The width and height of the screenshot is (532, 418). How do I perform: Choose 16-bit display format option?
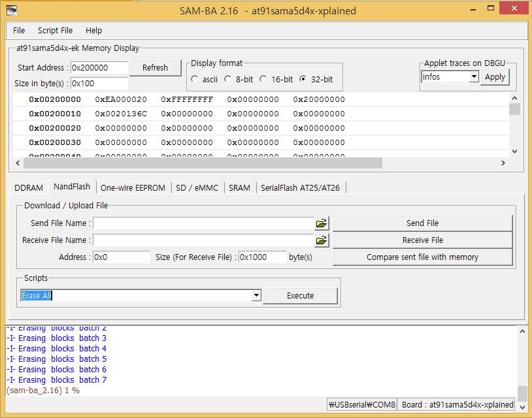click(x=263, y=79)
